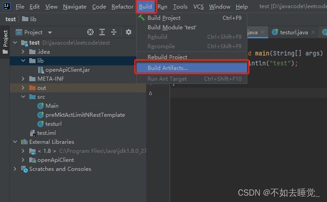Open the File menu
Screen dimensions: 327x202
[x=20, y=7]
